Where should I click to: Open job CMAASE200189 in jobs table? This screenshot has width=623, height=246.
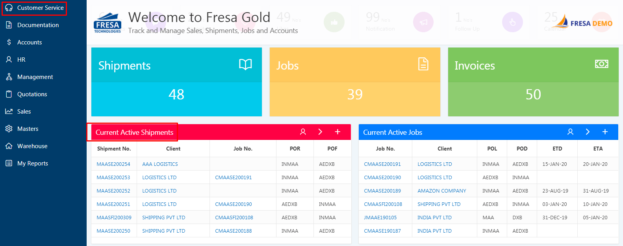(382, 191)
